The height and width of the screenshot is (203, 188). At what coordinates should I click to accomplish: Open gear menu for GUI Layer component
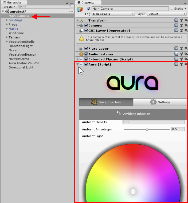tap(186, 30)
